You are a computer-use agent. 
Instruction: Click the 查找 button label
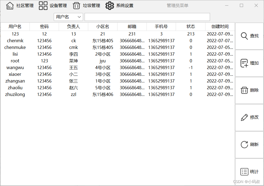point(254,36)
